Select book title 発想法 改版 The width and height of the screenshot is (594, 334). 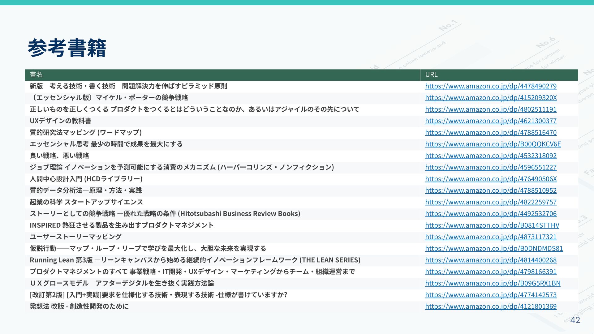(79, 306)
